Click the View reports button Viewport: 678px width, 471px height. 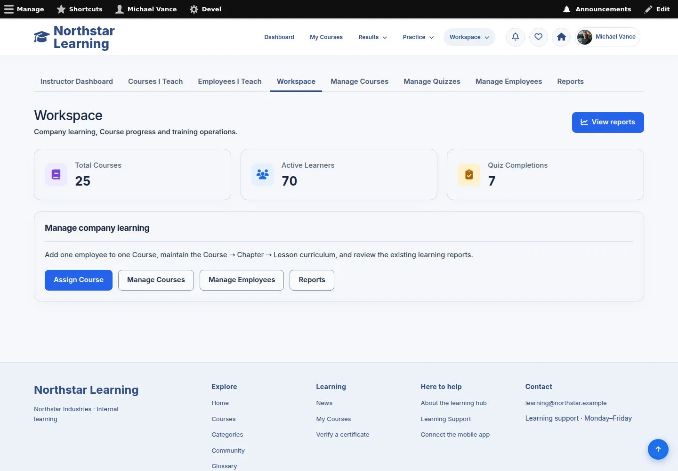pos(608,122)
